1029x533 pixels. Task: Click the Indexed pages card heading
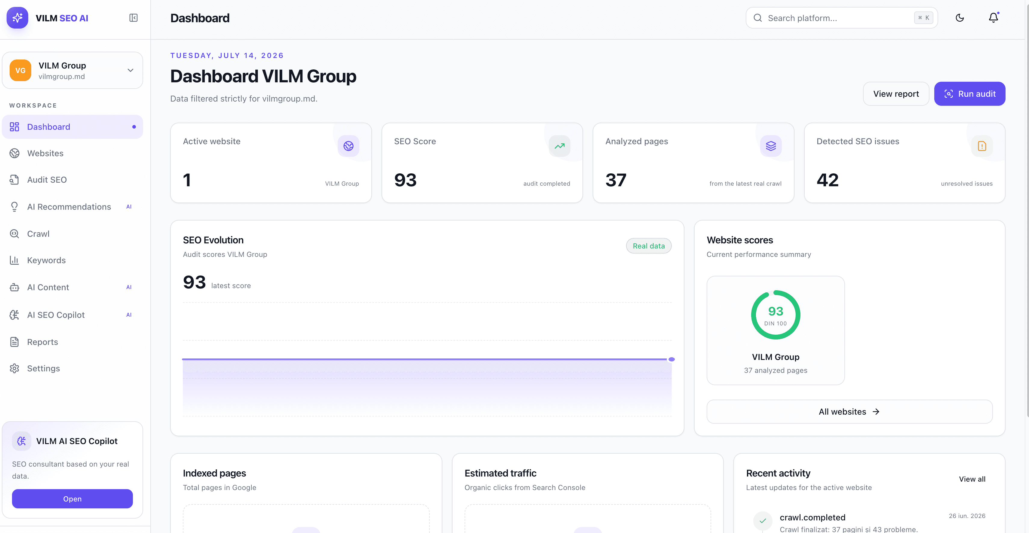click(214, 473)
